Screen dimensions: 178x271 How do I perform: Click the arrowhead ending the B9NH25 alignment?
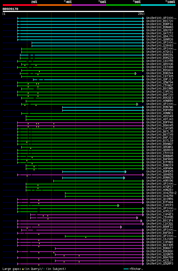124,178
